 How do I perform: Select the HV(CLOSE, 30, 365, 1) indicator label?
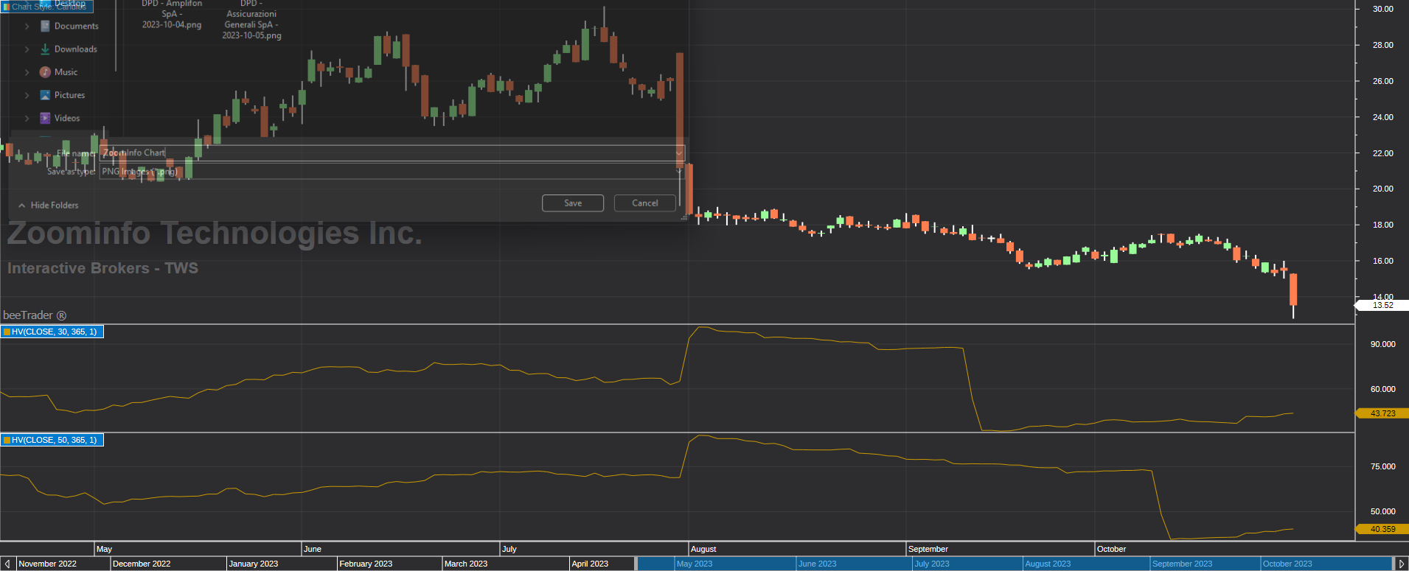52,332
